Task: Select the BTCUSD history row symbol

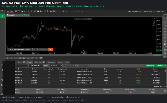Action: tap(34, 72)
